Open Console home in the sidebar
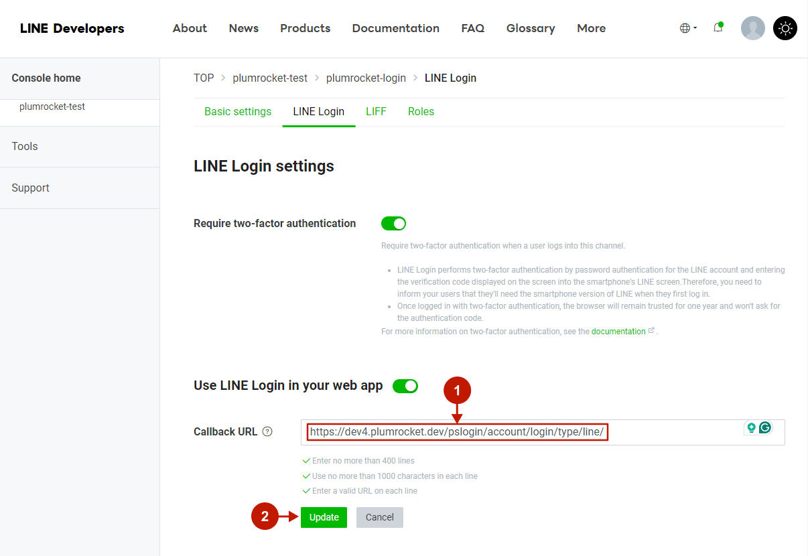 click(x=46, y=78)
